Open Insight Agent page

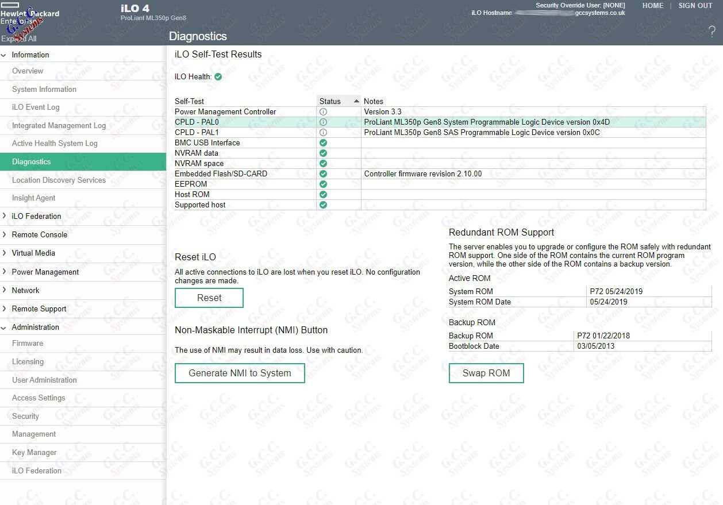(x=34, y=198)
